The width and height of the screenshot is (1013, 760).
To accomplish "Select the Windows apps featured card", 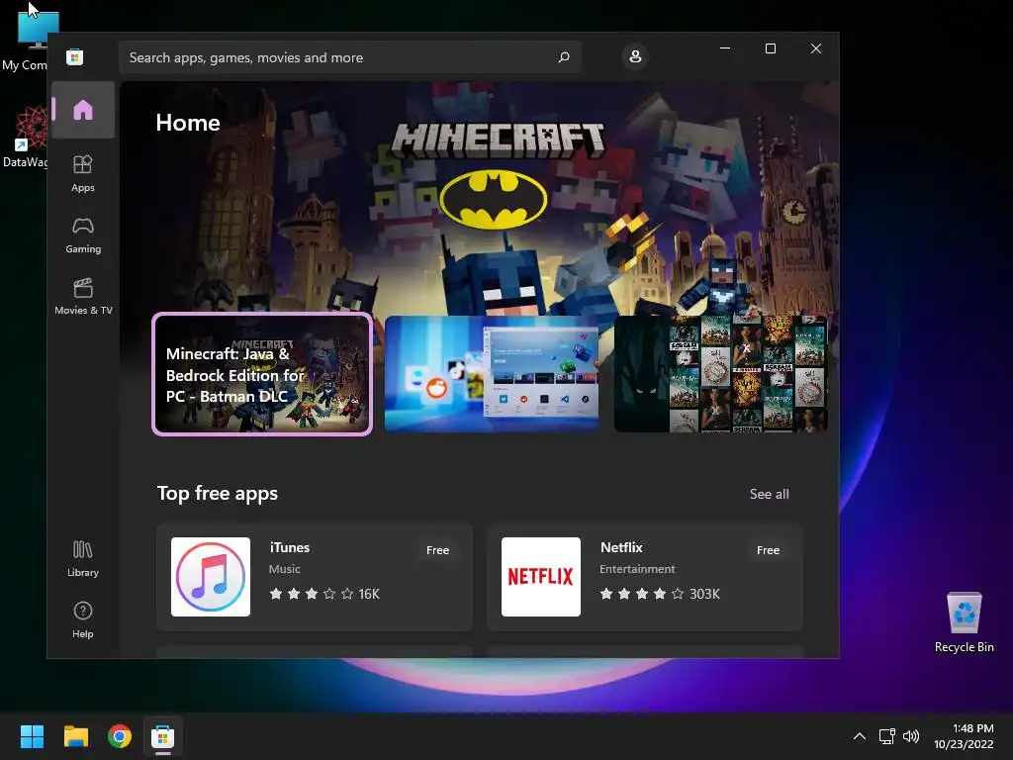I will (x=492, y=373).
